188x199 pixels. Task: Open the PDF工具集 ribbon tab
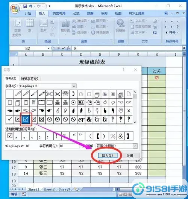click(136, 13)
